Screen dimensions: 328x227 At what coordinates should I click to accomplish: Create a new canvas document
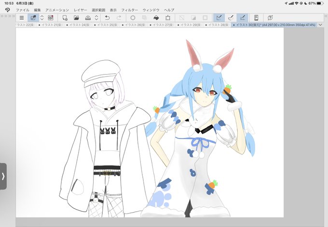65,18
